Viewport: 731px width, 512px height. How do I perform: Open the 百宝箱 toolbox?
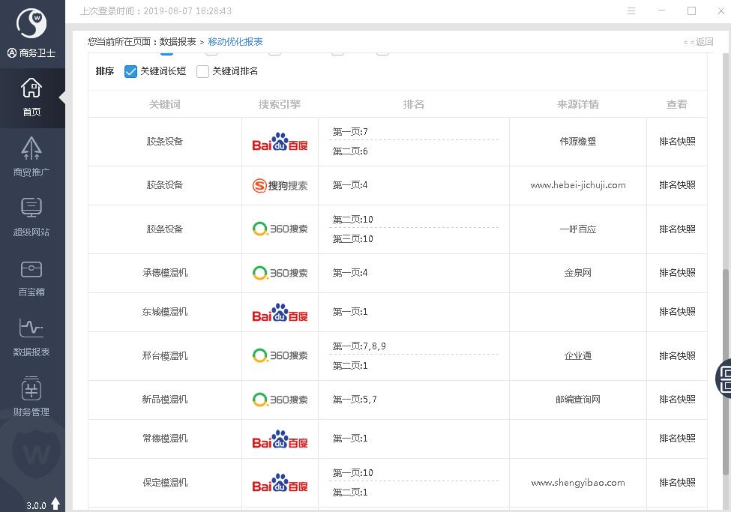[x=31, y=277]
